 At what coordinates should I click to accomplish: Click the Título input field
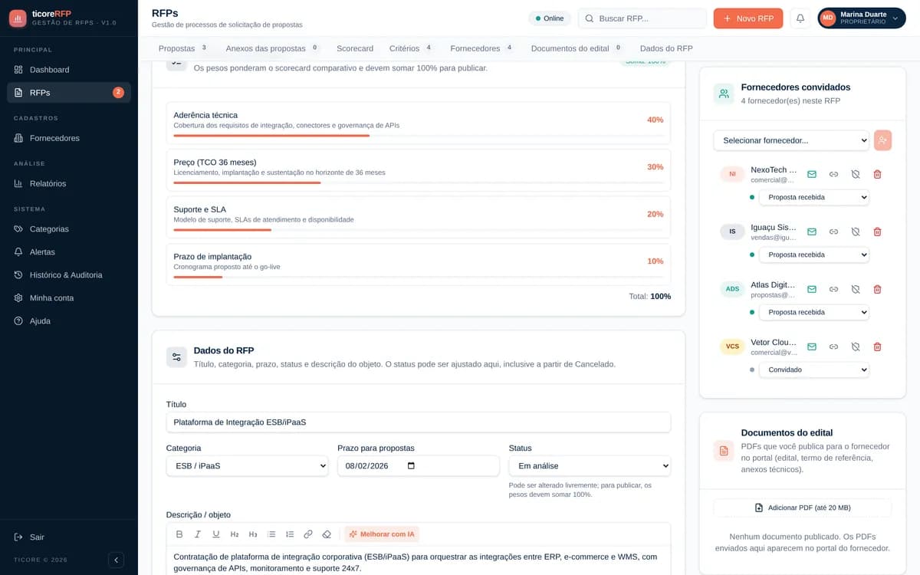coord(419,422)
